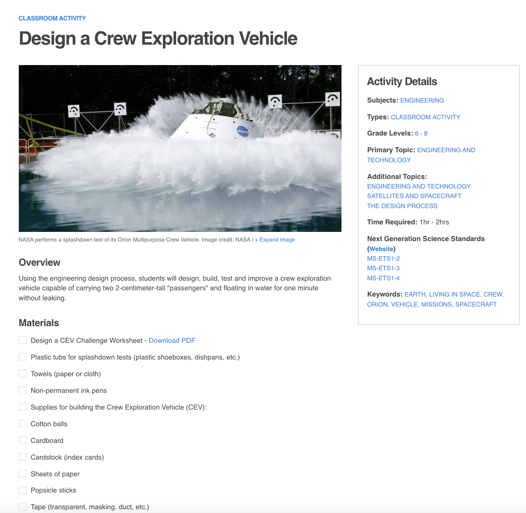526x513 pixels.
Task: Open the Design a CEV Challenge Worksheet PDF
Action: click(172, 340)
